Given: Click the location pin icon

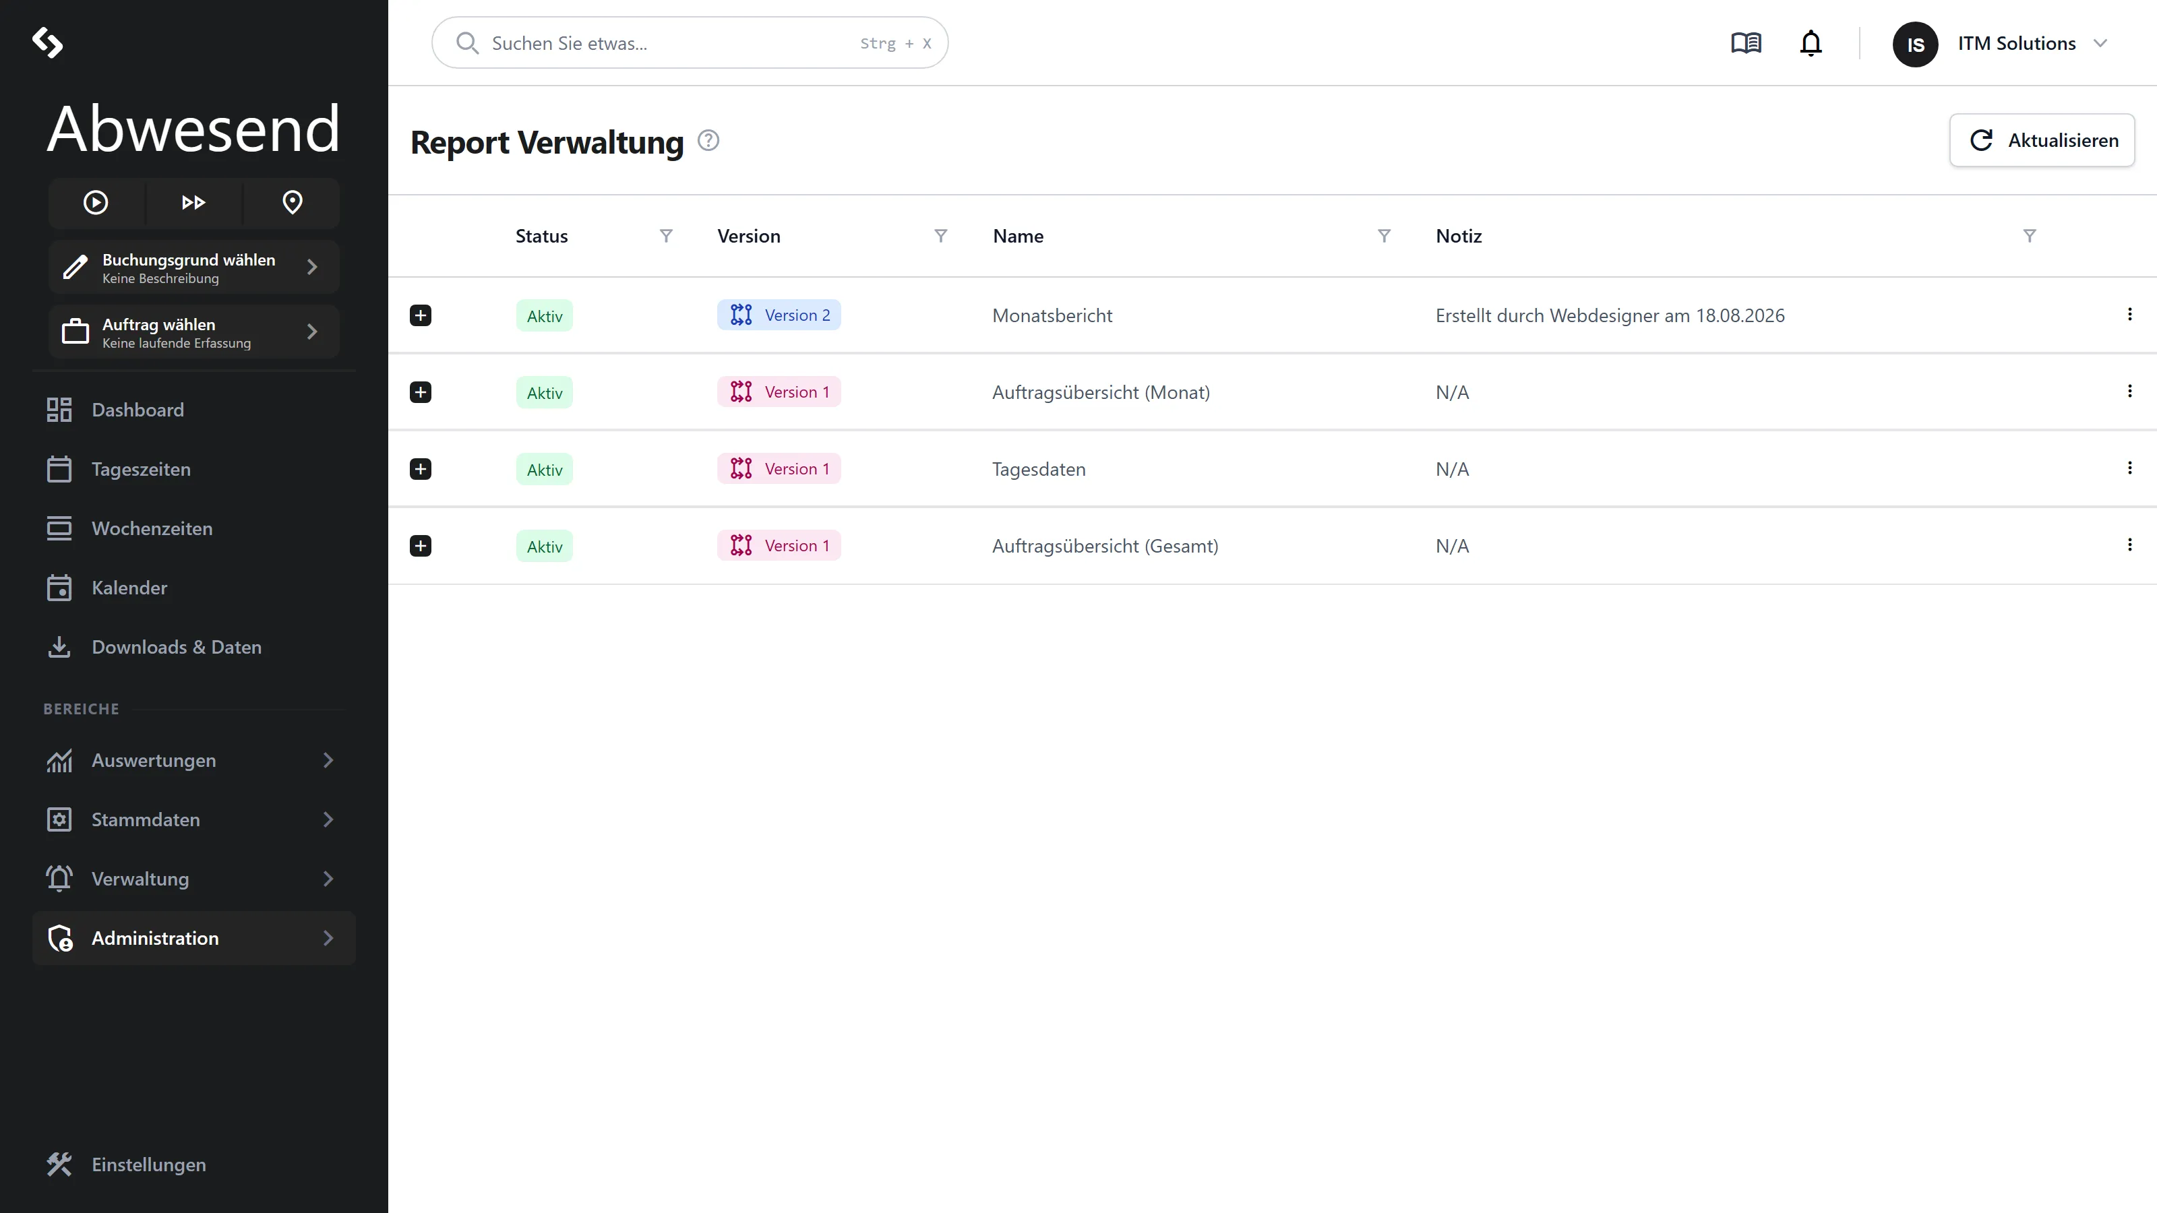Looking at the screenshot, I should pyautogui.click(x=293, y=203).
